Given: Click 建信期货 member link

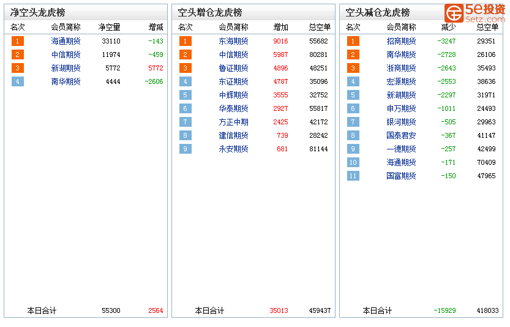Looking at the screenshot, I should tap(233, 135).
